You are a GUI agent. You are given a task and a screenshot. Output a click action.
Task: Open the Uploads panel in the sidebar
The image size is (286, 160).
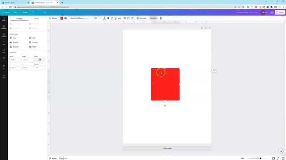pyautogui.click(x=4, y=35)
